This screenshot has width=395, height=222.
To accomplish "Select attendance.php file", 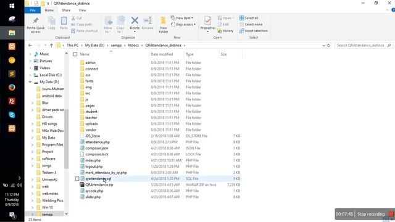I will tap(98, 142).
